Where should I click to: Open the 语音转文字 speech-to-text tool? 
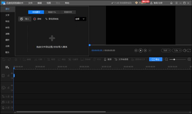tap(138, 59)
